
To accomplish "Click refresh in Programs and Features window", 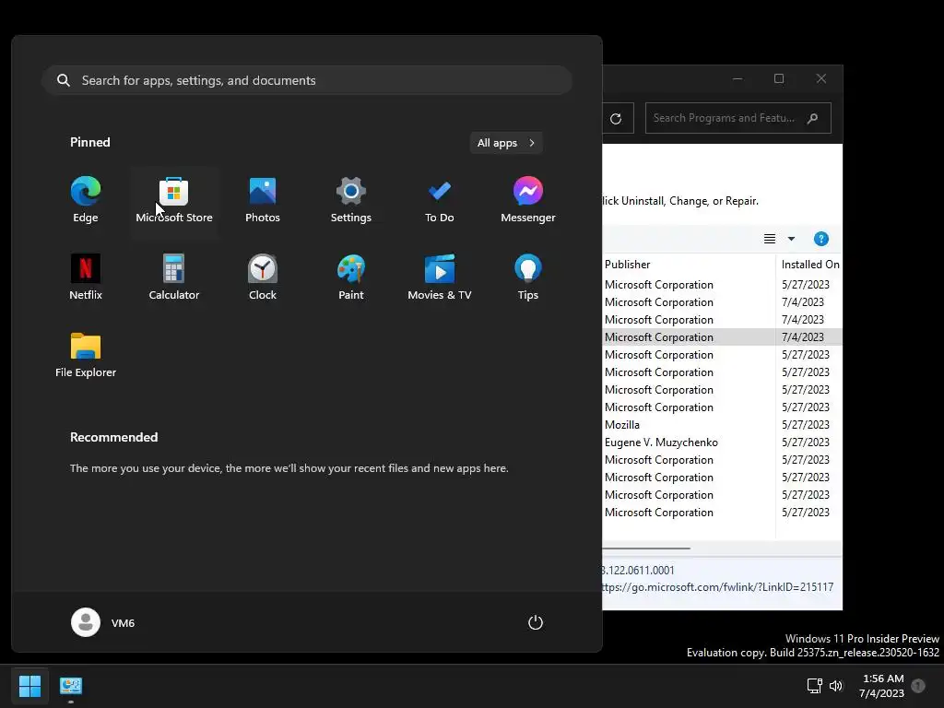I will tap(616, 119).
